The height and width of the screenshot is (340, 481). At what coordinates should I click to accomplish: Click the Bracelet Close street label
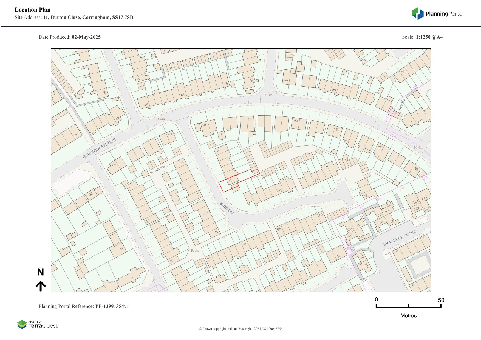399,238
